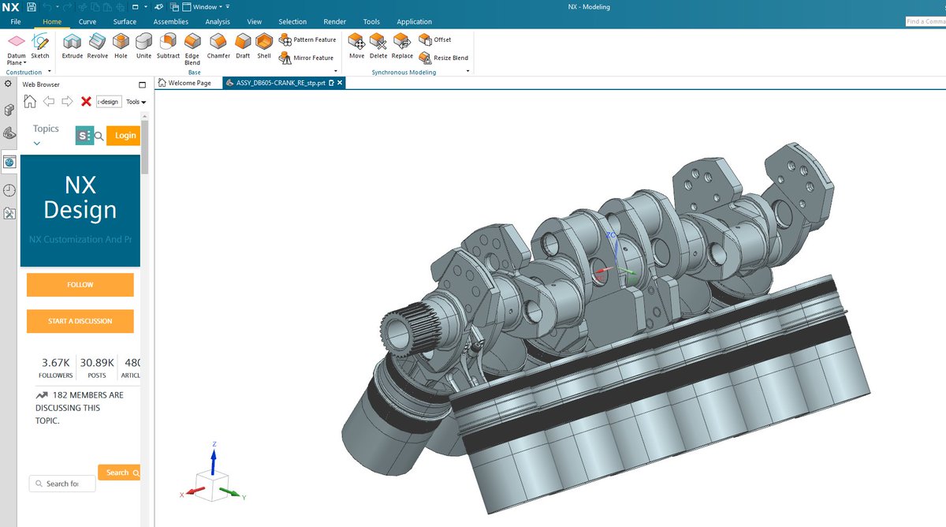Select the Edge Blend tool
Image resolution: width=946 pixels, height=527 pixels.
pyautogui.click(x=192, y=47)
